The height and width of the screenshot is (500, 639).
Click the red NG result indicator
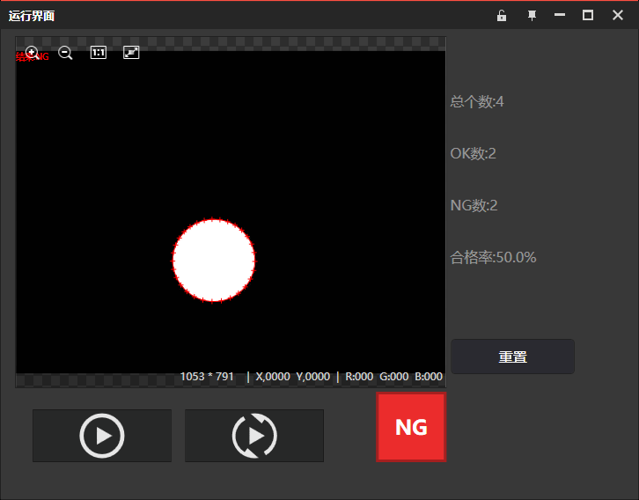point(411,427)
